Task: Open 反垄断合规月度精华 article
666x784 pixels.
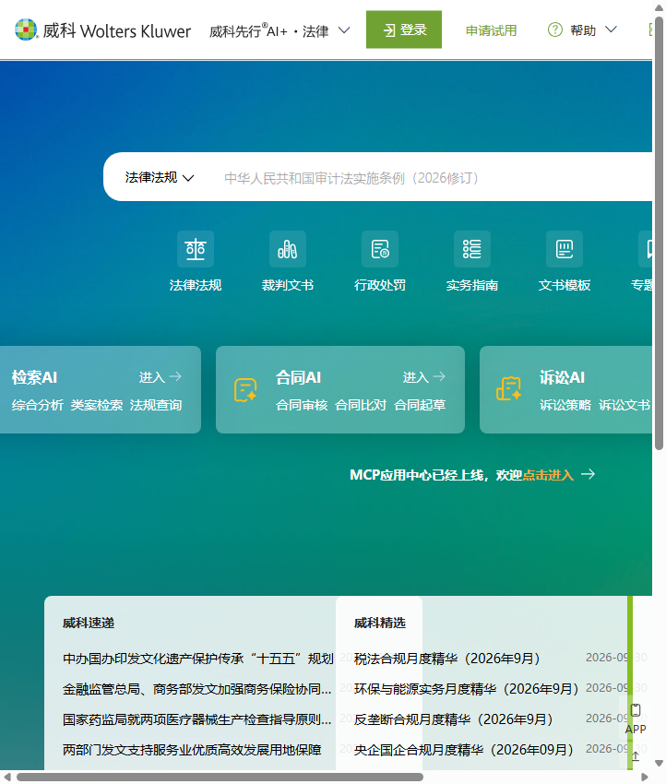Action: coord(454,719)
